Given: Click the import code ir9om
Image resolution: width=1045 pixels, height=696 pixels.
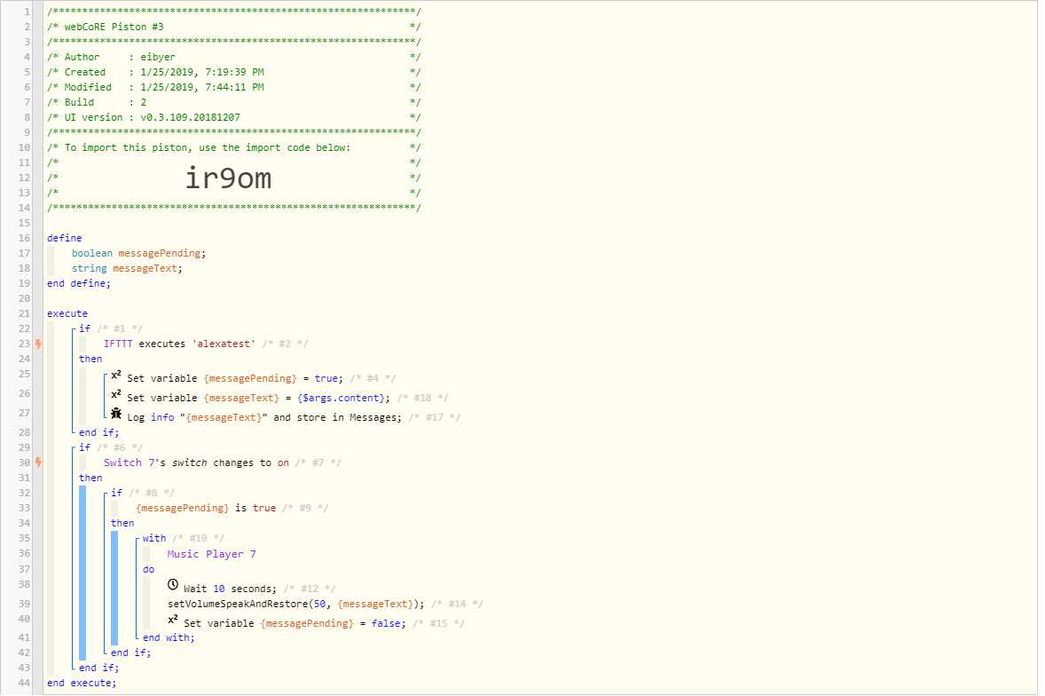Looking at the screenshot, I should (228, 178).
